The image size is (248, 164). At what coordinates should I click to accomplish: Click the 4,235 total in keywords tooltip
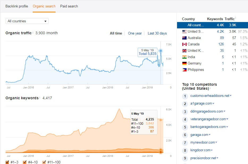click(150, 119)
